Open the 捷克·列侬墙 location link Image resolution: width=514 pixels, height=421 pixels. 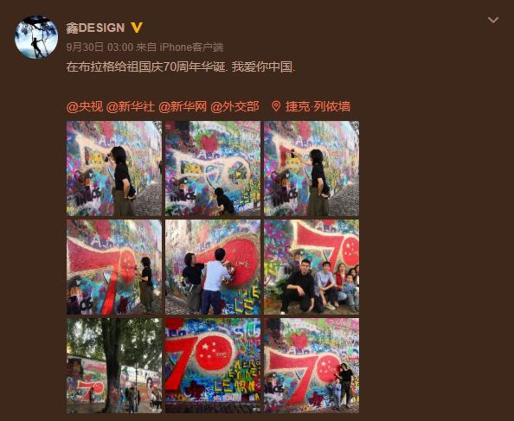(318, 106)
